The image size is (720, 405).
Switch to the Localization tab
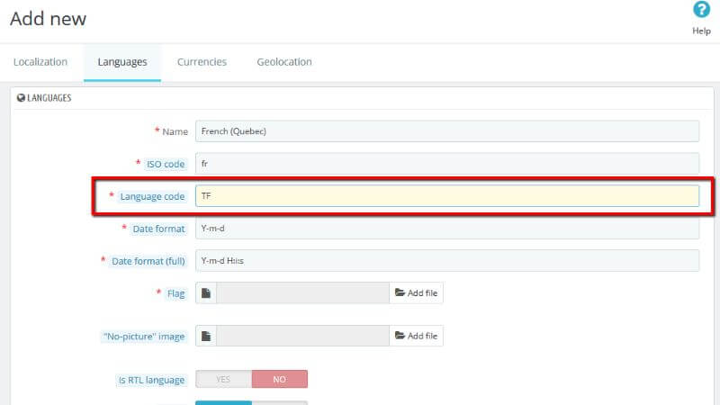click(x=40, y=62)
